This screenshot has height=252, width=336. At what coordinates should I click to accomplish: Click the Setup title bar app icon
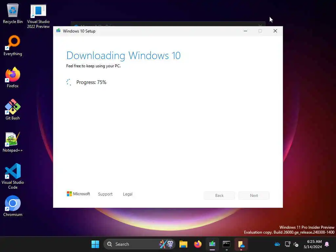coord(58,31)
